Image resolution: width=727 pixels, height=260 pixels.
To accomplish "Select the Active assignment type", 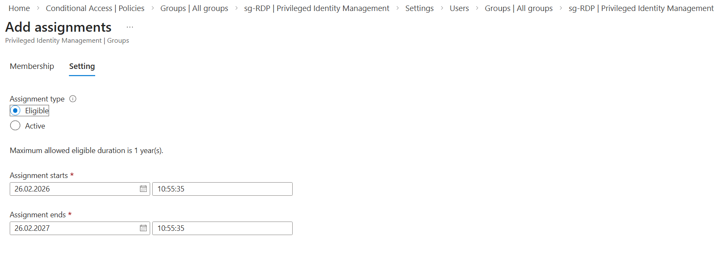I will coord(15,126).
